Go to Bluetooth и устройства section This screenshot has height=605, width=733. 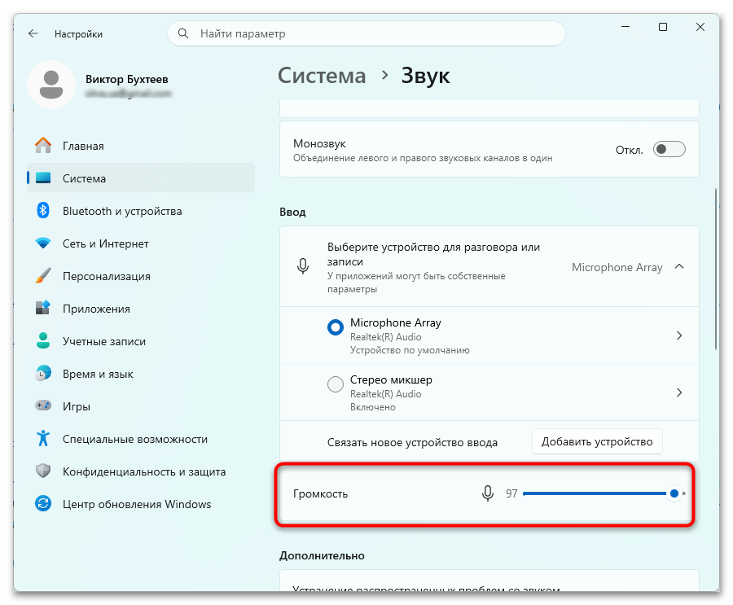[x=141, y=211]
